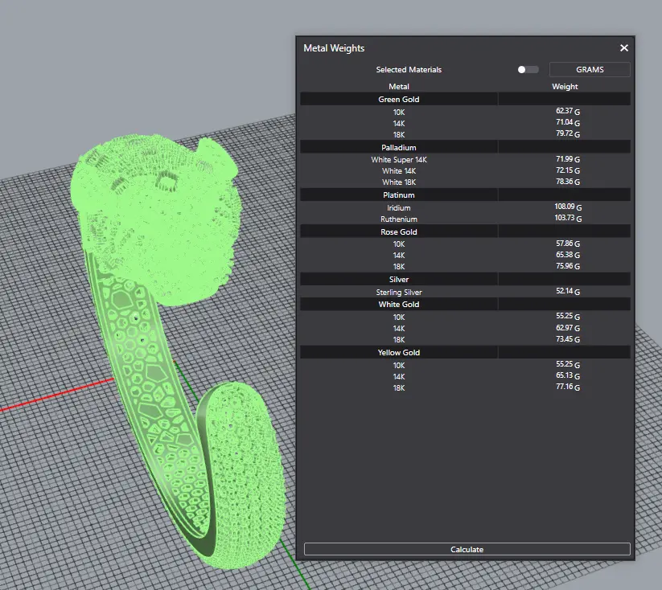662x590 pixels.
Task: Click the Sterling Silver metal row
Action: pos(399,293)
